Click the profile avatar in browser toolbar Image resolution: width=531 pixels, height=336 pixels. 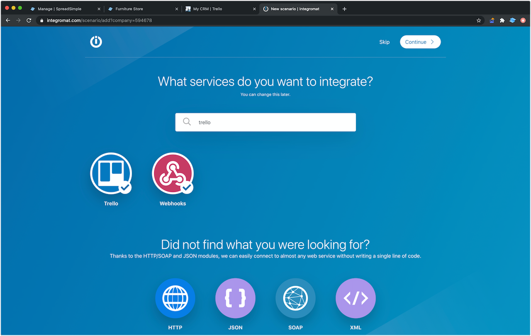[522, 20]
